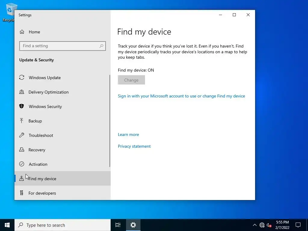Viewport: 308px width, 231px height.
Task: Minimize the Settings window
Action: point(220,15)
